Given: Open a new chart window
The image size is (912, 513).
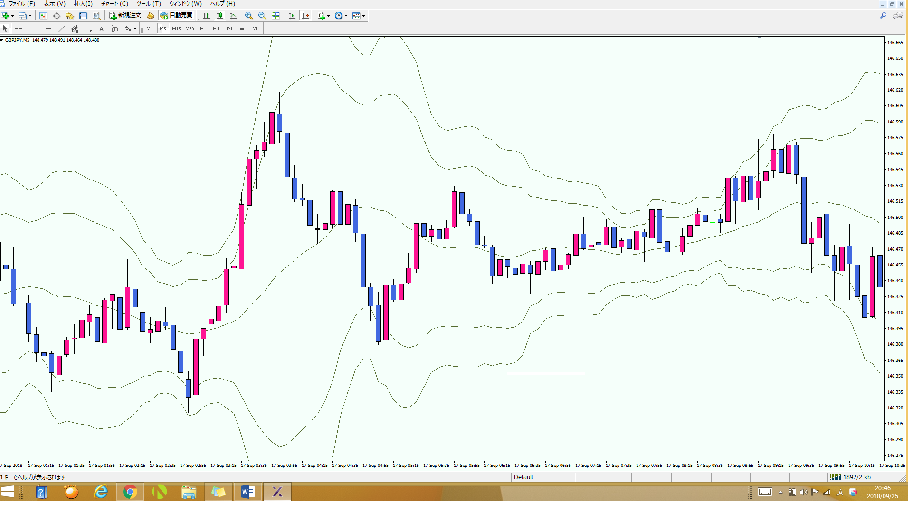Looking at the screenshot, I should 5,16.
